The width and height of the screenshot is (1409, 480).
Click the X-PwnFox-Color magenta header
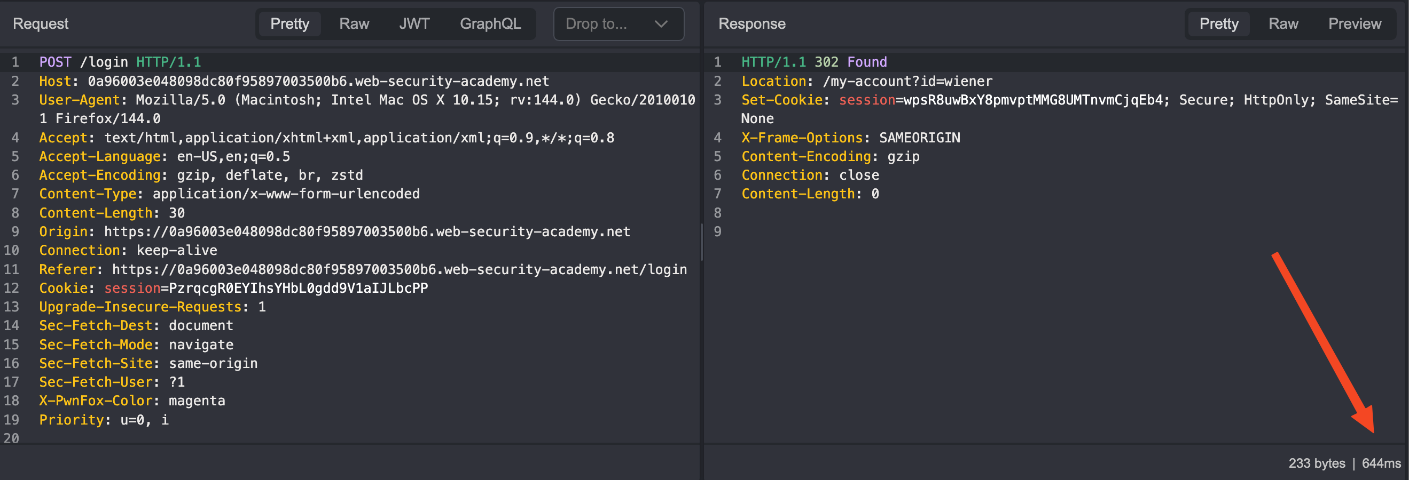132,401
